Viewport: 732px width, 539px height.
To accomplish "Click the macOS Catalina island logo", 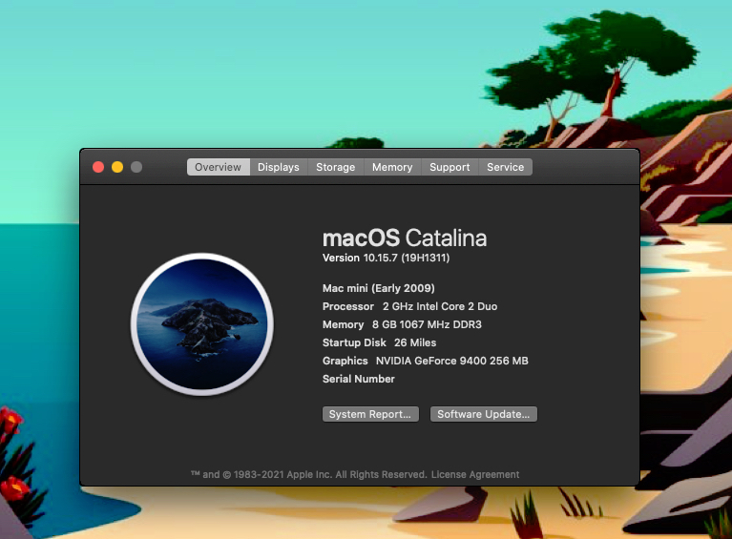I will [202, 324].
